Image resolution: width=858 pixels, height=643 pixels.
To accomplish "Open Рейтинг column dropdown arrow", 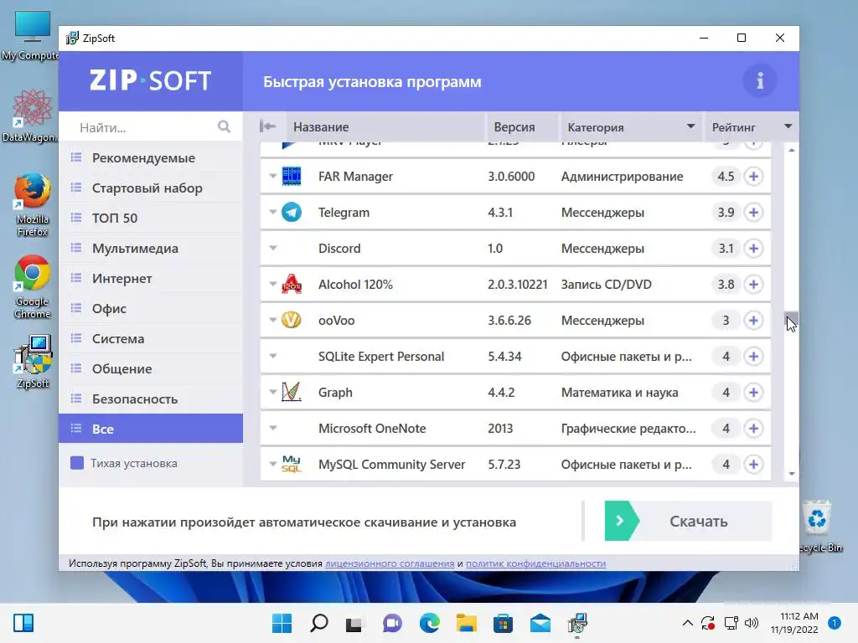I will pyautogui.click(x=788, y=126).
